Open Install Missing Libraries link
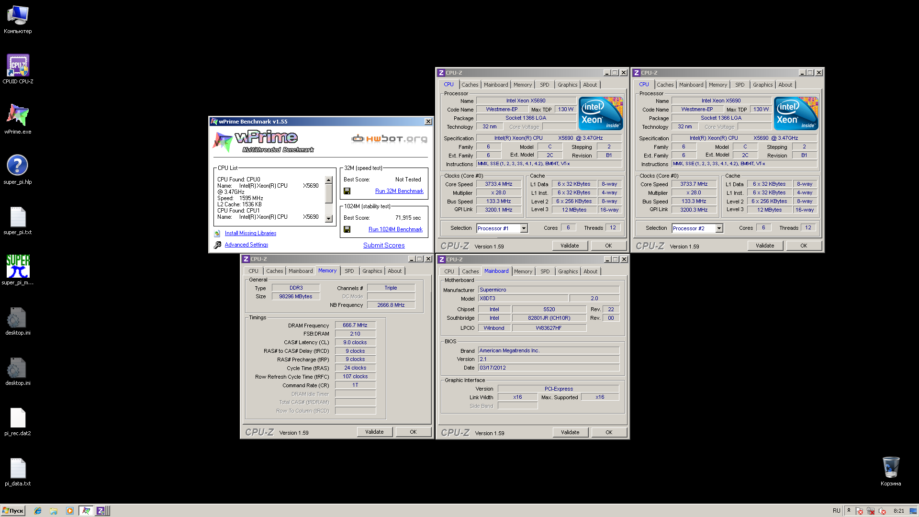Viewport: 919px width, 517px height. click(250, 233)
